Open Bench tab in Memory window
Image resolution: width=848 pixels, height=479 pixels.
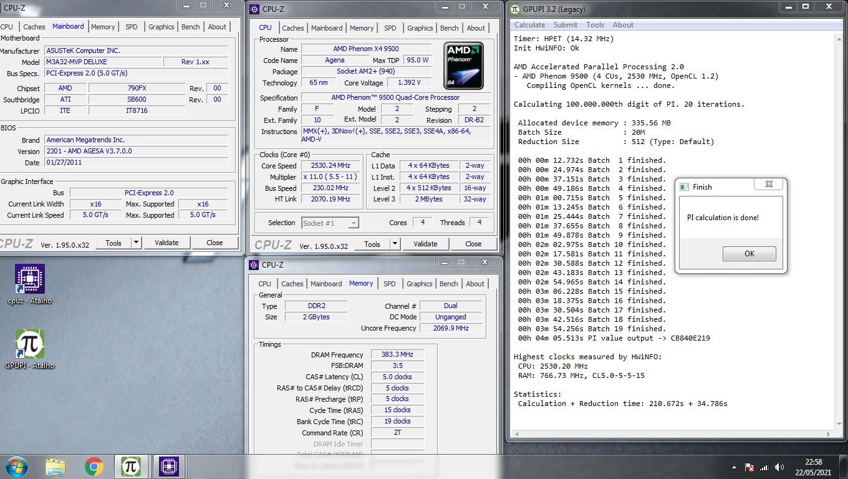[448, 284]
